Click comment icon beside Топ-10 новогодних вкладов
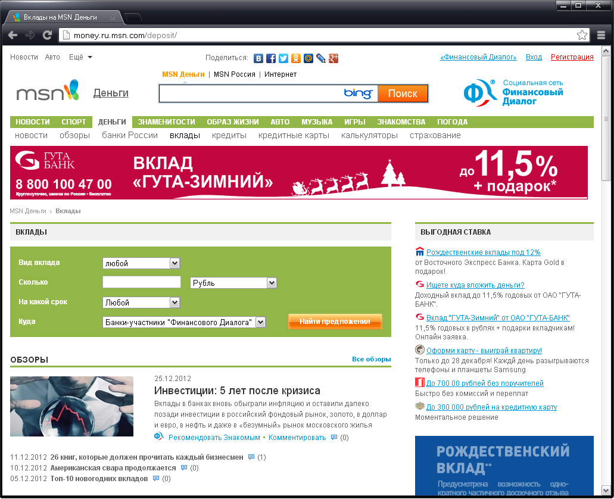 point(156,478)
